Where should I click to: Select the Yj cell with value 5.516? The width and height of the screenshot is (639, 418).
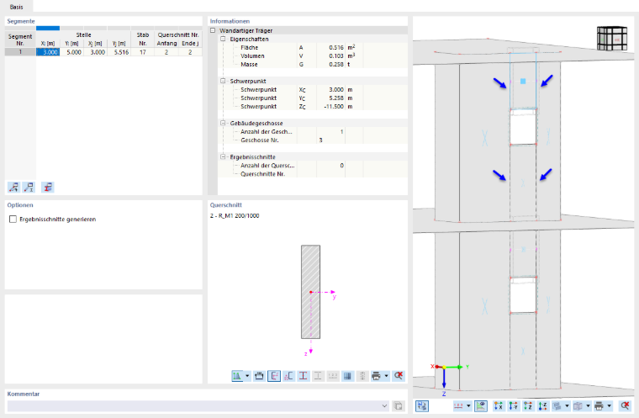119,52
